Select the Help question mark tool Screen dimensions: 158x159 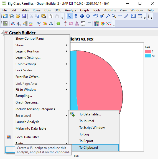pos(76,16)
